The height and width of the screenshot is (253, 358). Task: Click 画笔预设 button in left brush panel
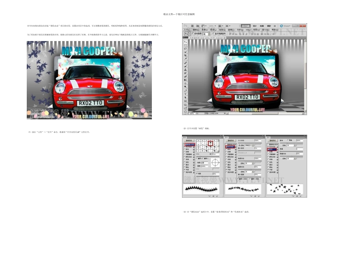click(189, 140)
